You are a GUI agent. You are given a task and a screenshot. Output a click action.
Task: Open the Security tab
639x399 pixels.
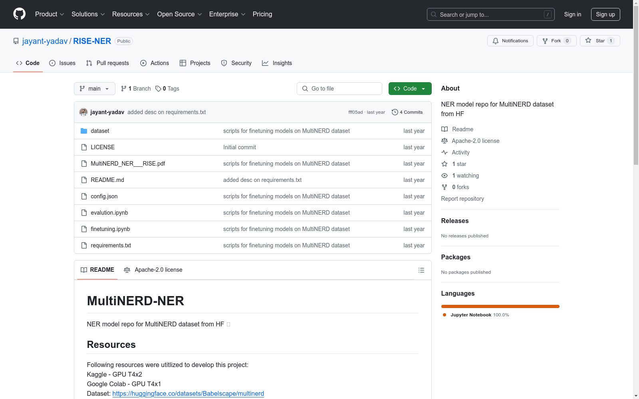[236, 63]
